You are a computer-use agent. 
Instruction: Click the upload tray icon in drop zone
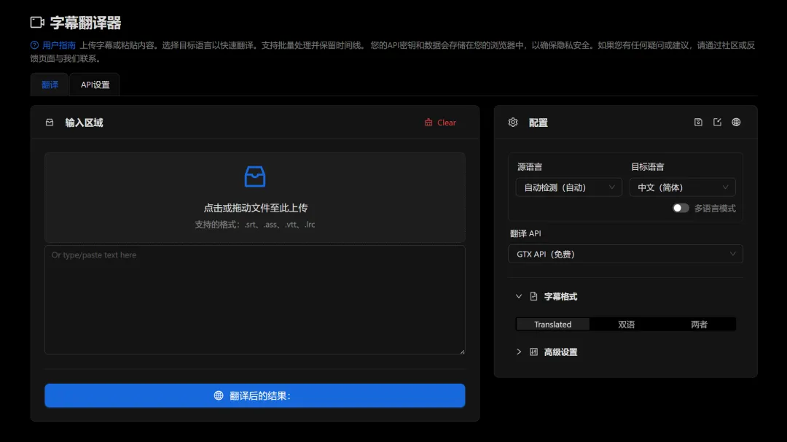click(x=255, y=177)
